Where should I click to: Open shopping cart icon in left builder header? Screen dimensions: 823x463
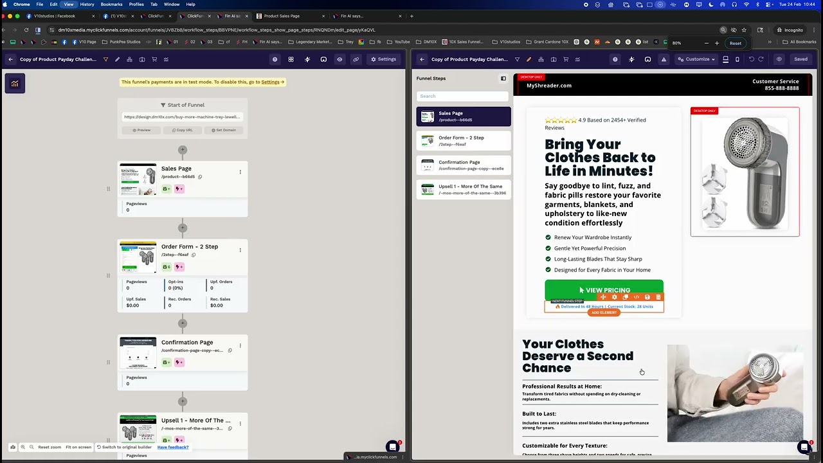tap(154, 59)
